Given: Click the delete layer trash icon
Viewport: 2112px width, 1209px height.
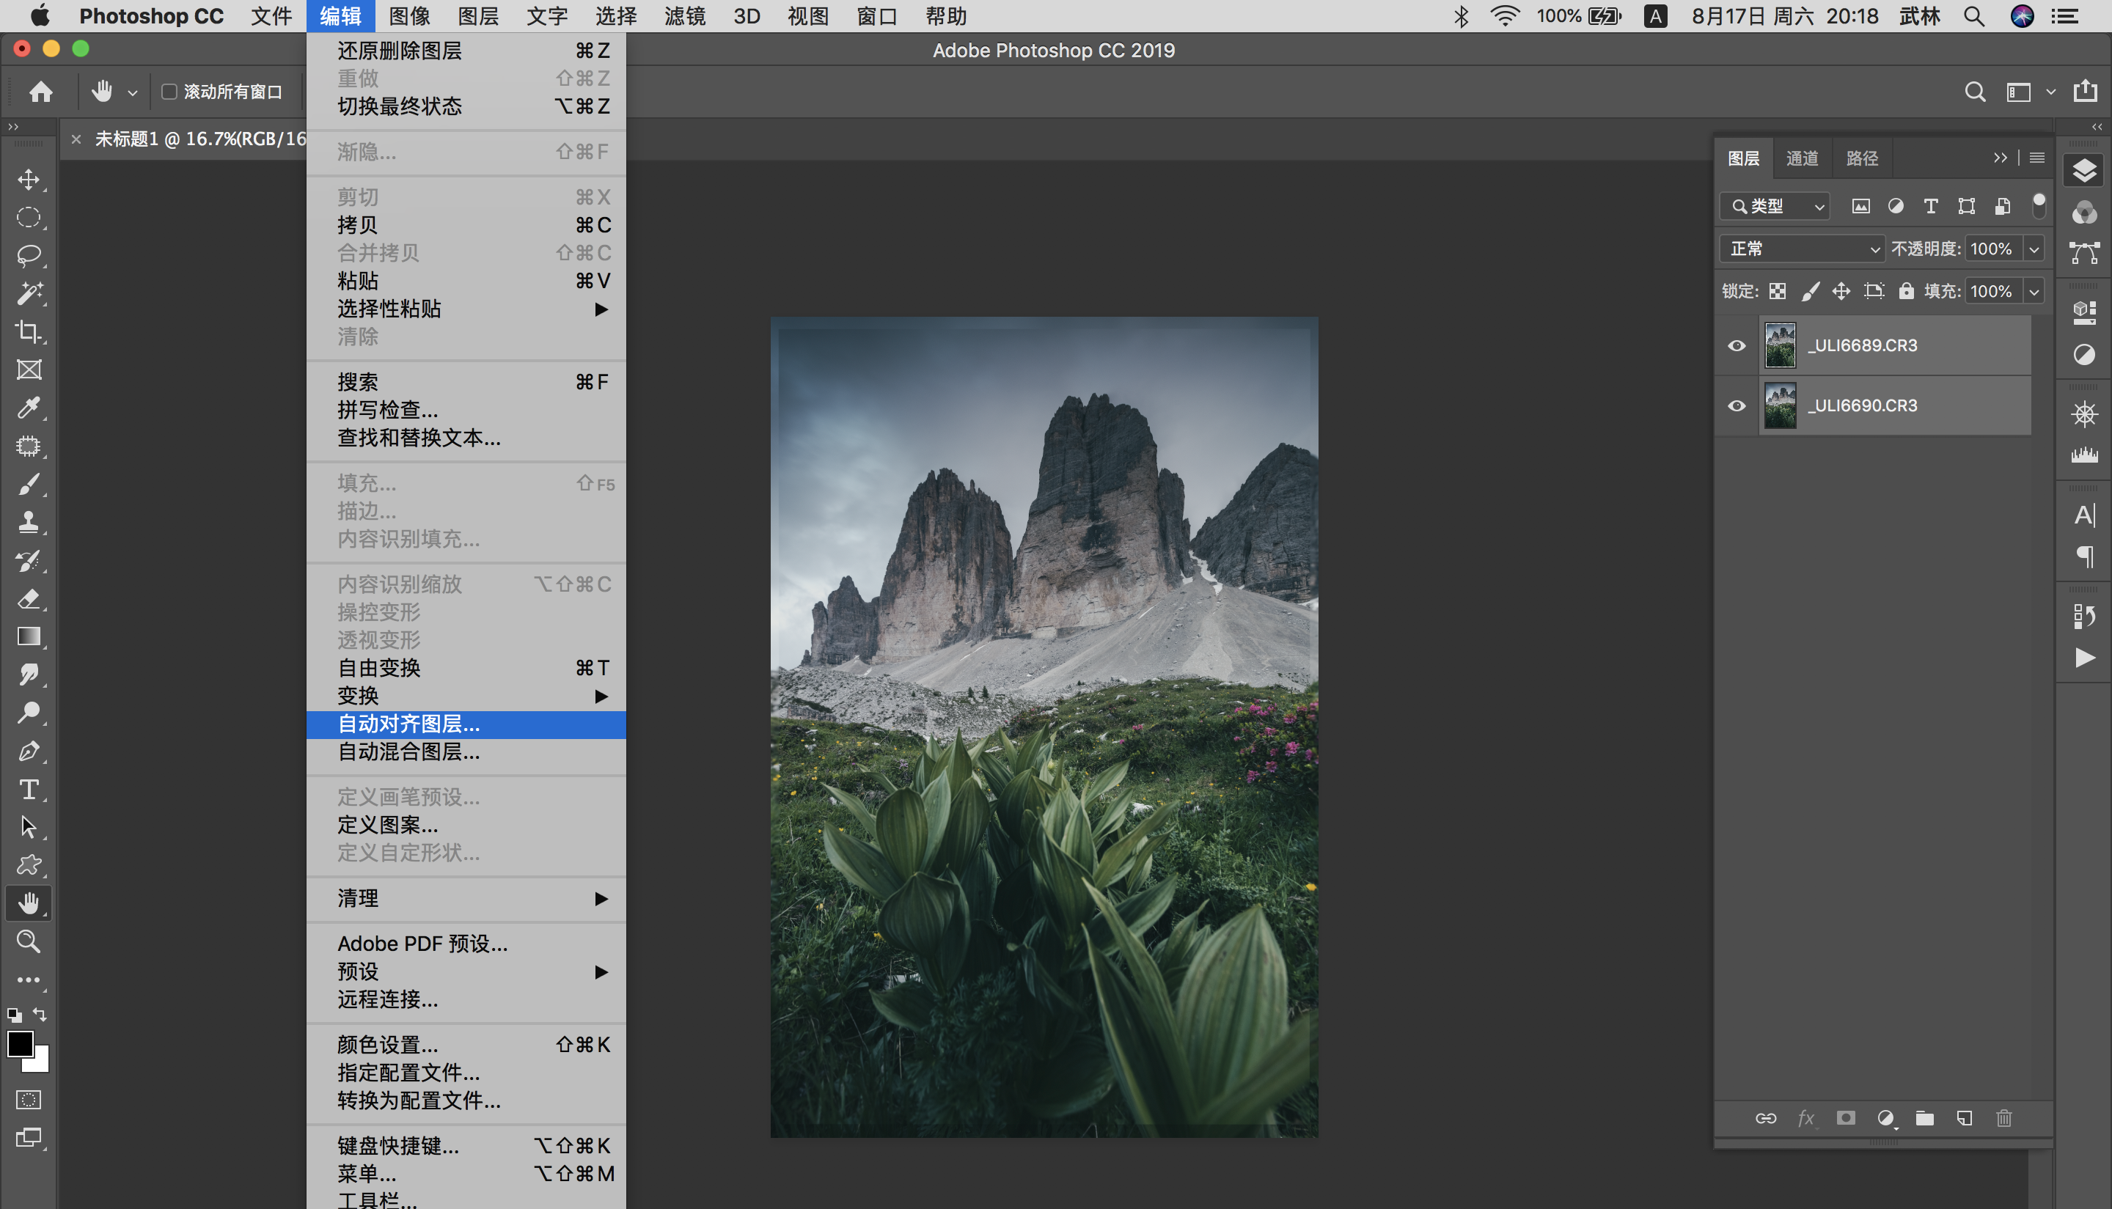Looking at the screenshot, I should click(x=2003, y=1117).
